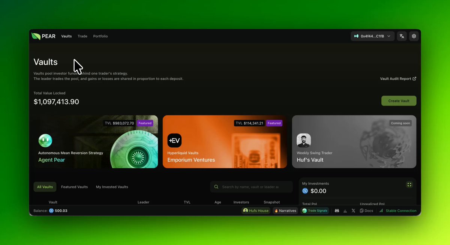Go to the Vaults nav item
The height and width of the screenshot is (245, 450).
coord(66,36)
